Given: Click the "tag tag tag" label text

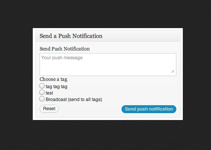Looking at the screenshot, I should click(x=56, y=87).
